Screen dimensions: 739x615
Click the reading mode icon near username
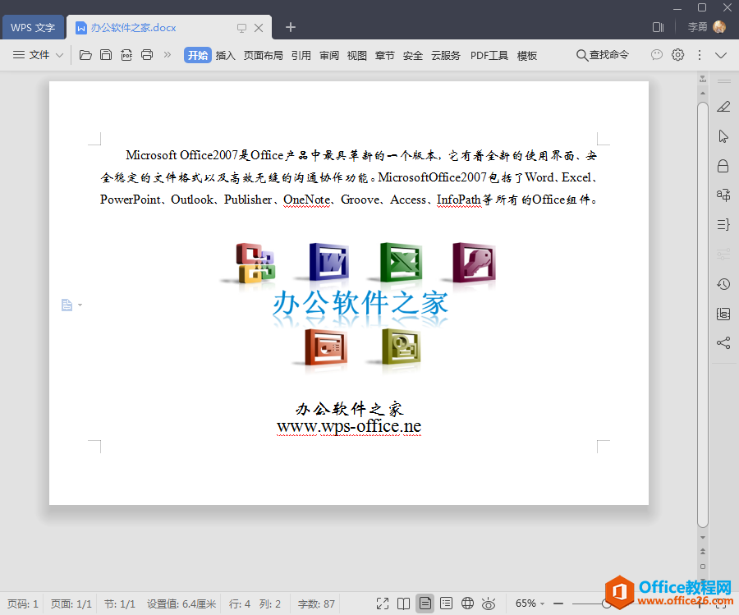pyautogui.click(x=658, y=27)
